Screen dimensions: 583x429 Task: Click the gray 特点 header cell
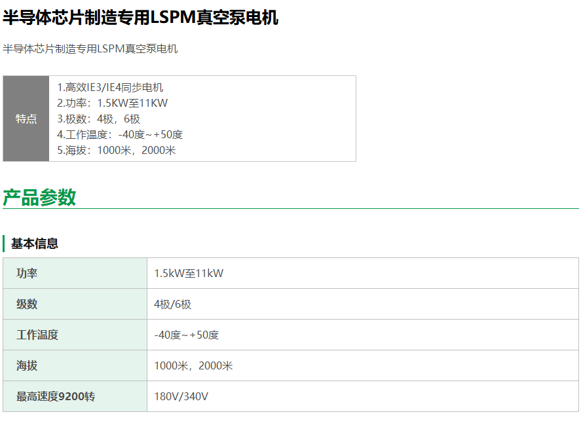(x=26, y=119)
